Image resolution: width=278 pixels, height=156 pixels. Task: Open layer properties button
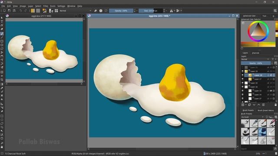pos(264,105)
